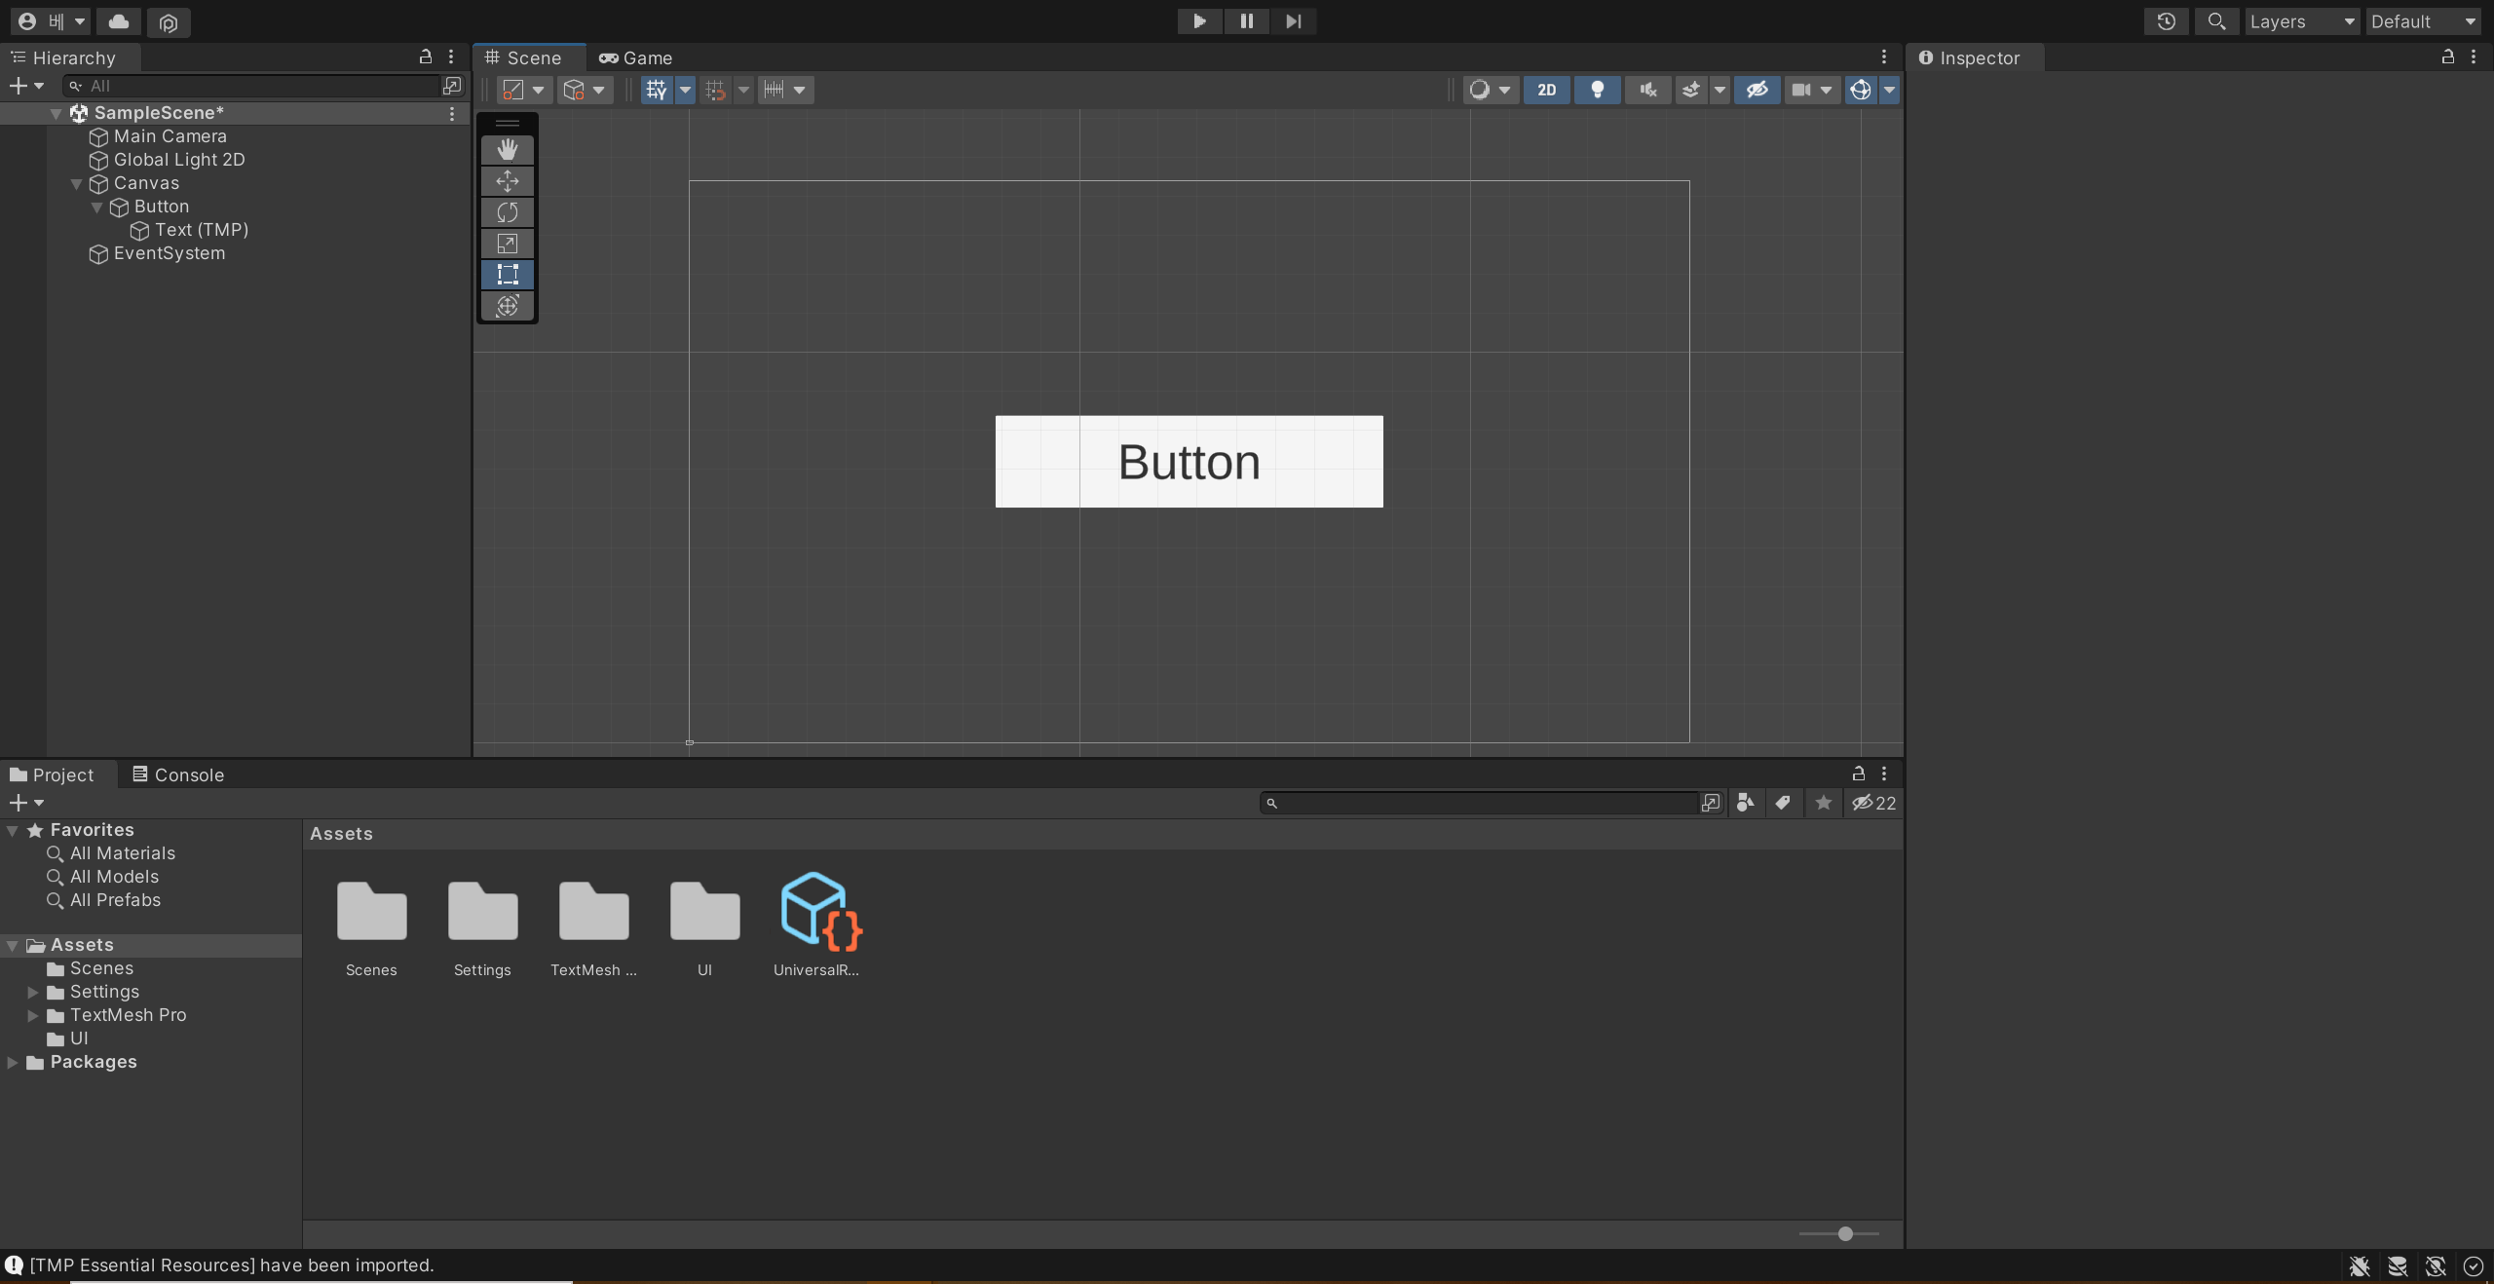Toggle 2D view mode

[1546, 90]
